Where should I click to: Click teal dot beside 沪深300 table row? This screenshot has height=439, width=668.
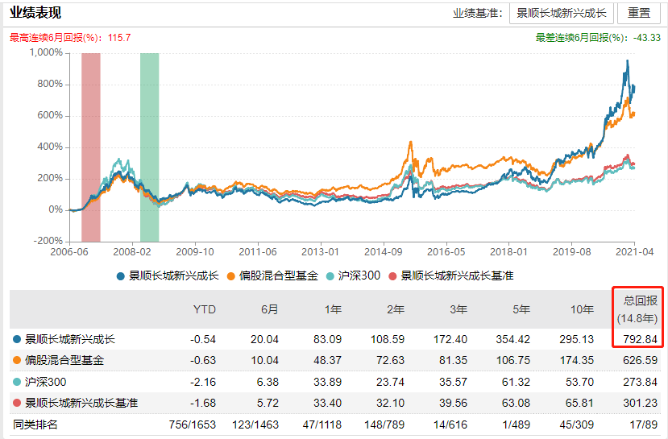[x=18, y=382]
